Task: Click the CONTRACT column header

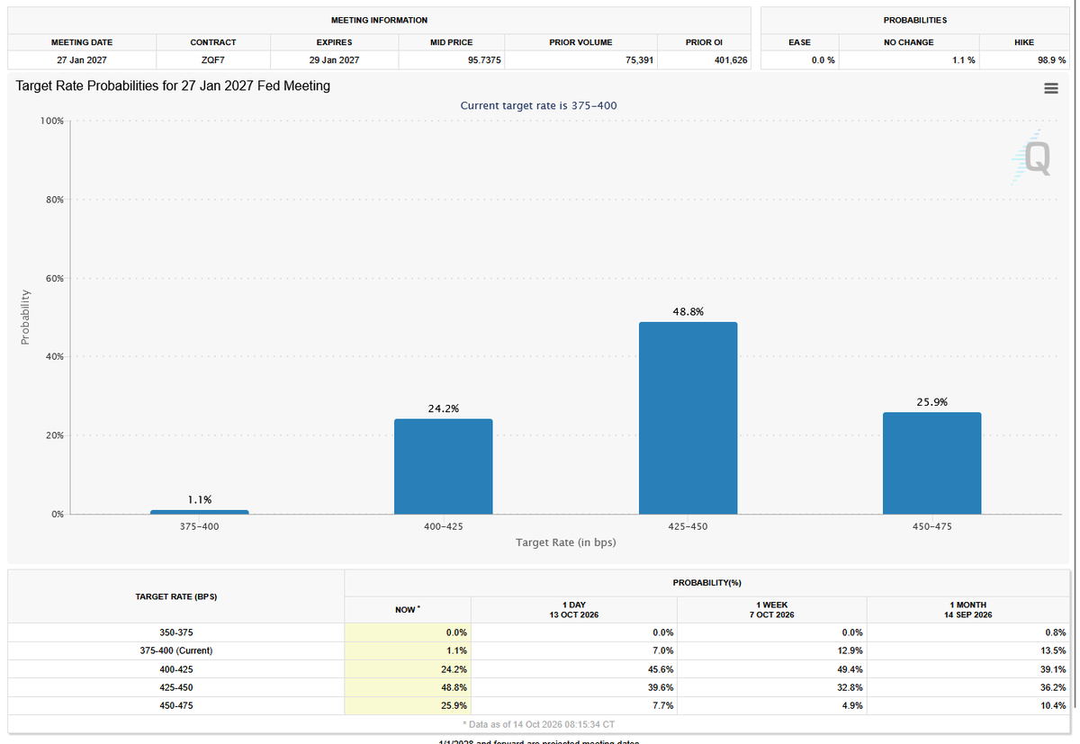Action: click(213, 42)
